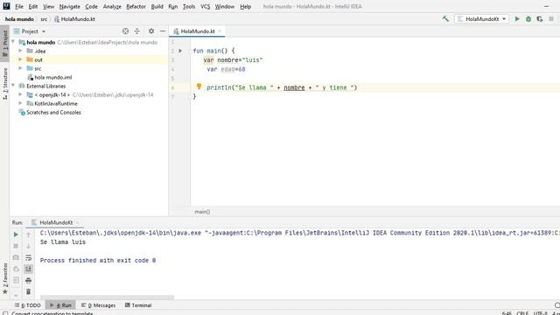The width and height of the screenshot is (560, 315).
Task: Open the Terminal tool window
Action: [138, 305]
